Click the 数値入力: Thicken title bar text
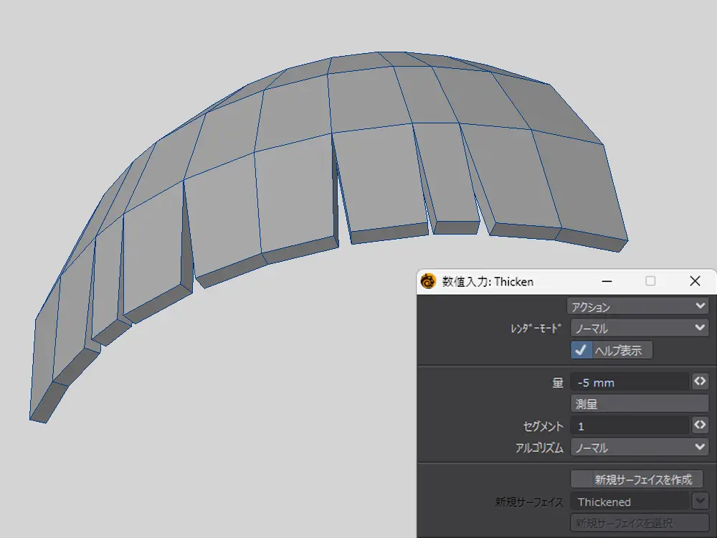The width and height of the screenshot is (717, 538). click(488, 282)
